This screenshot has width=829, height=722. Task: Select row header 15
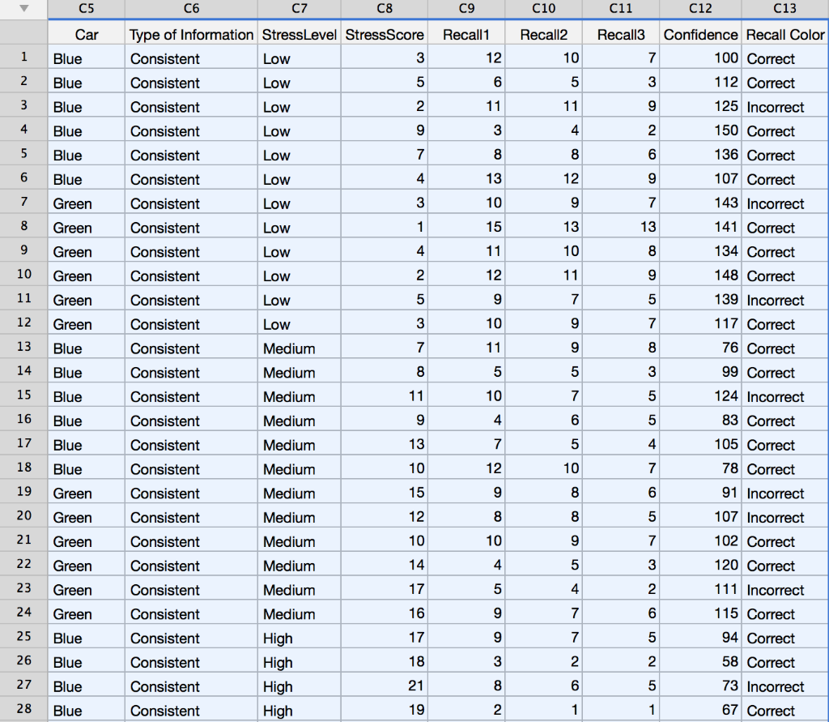(x=23, y=396)
